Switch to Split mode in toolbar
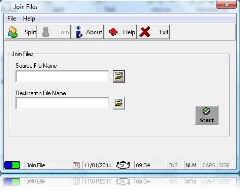This screenshot has width=240, height=191. [21, 32]
